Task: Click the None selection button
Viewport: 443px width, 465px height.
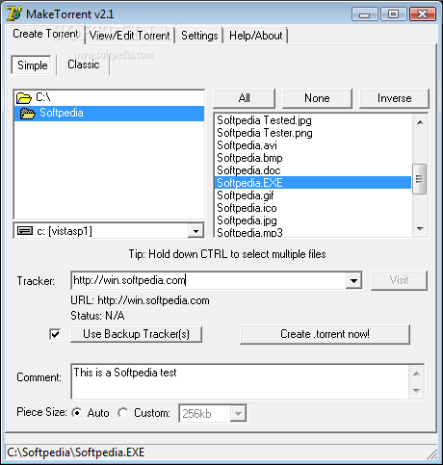Action: (x=317, y=98)
